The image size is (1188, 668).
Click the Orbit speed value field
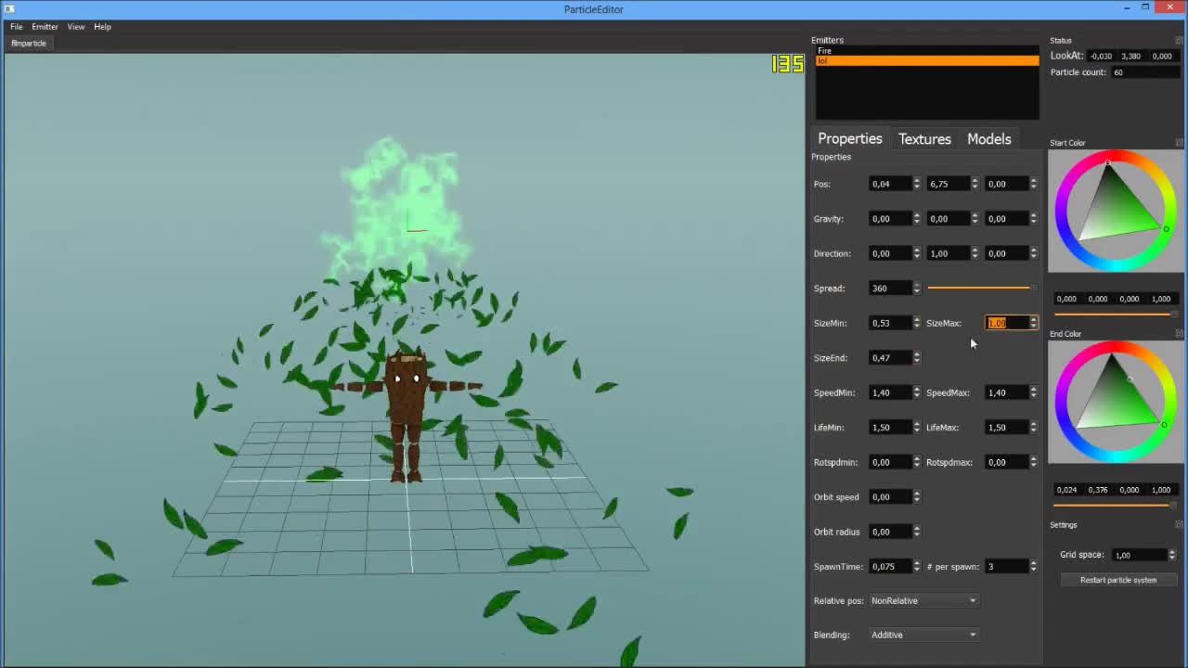[889, 497]
